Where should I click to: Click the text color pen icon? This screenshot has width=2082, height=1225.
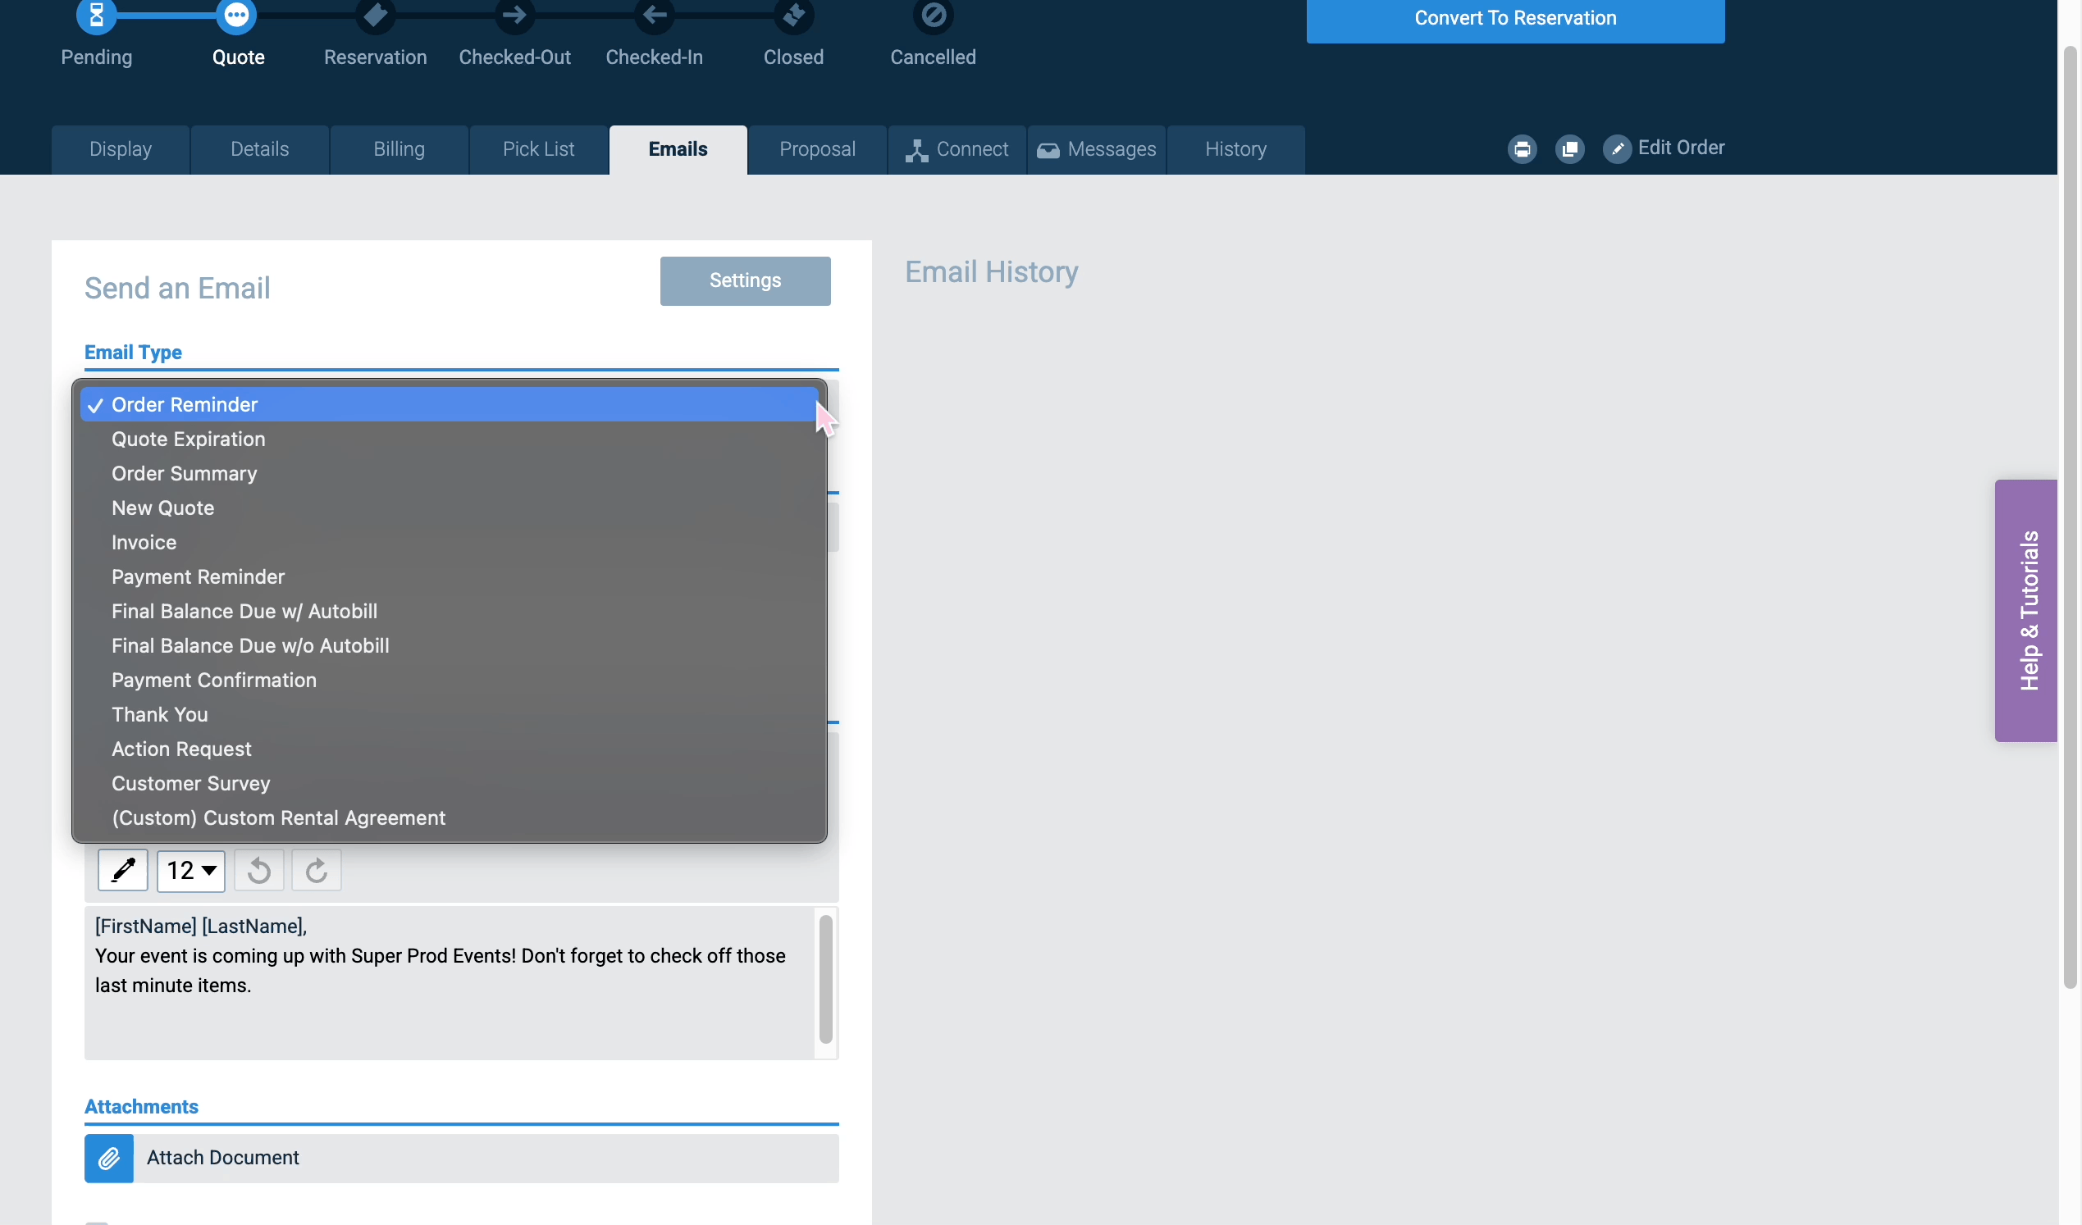point(123,870)
